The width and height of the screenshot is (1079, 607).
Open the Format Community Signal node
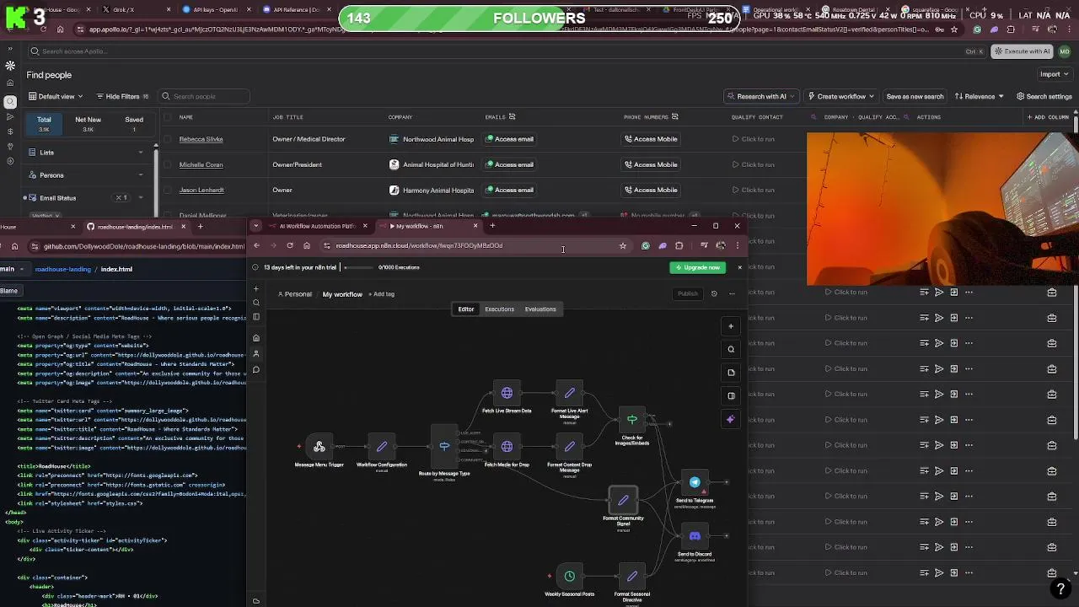click(x=623, y=501)
